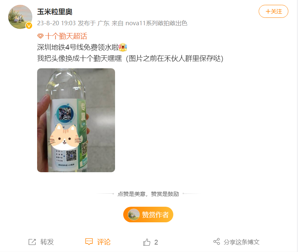Viewport: 298px width, 252px height.
Task: Click the share-nodes icon for 分享这条博文
Action: click(216, 242)
